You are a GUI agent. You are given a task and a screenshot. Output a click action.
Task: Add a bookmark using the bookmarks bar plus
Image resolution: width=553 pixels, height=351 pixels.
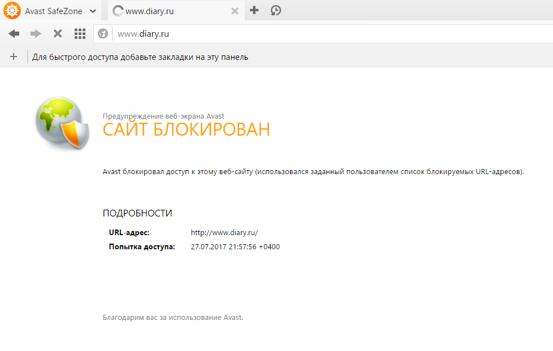point(13,56)
